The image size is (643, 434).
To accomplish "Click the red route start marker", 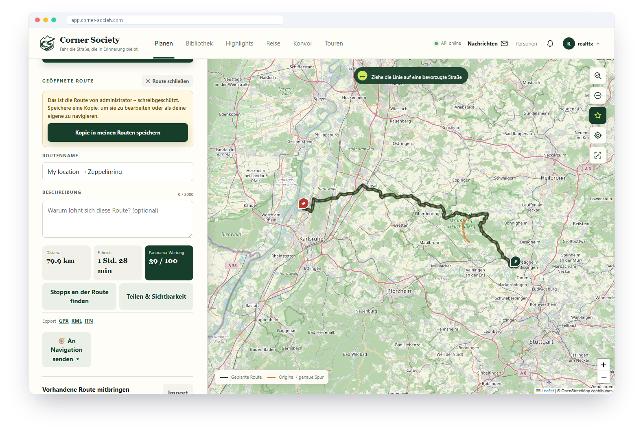I will 304,203.
